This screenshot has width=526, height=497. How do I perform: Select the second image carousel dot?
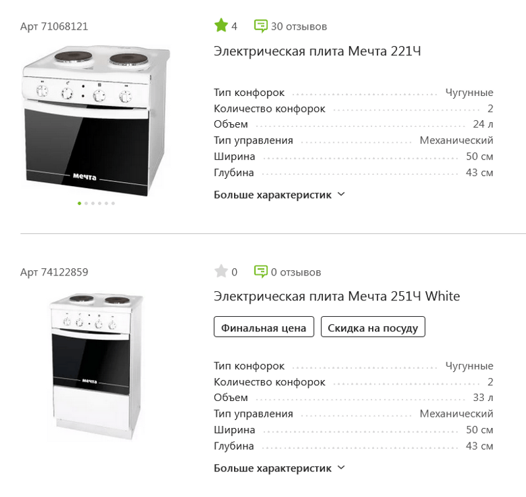click(x=86, y=203)
